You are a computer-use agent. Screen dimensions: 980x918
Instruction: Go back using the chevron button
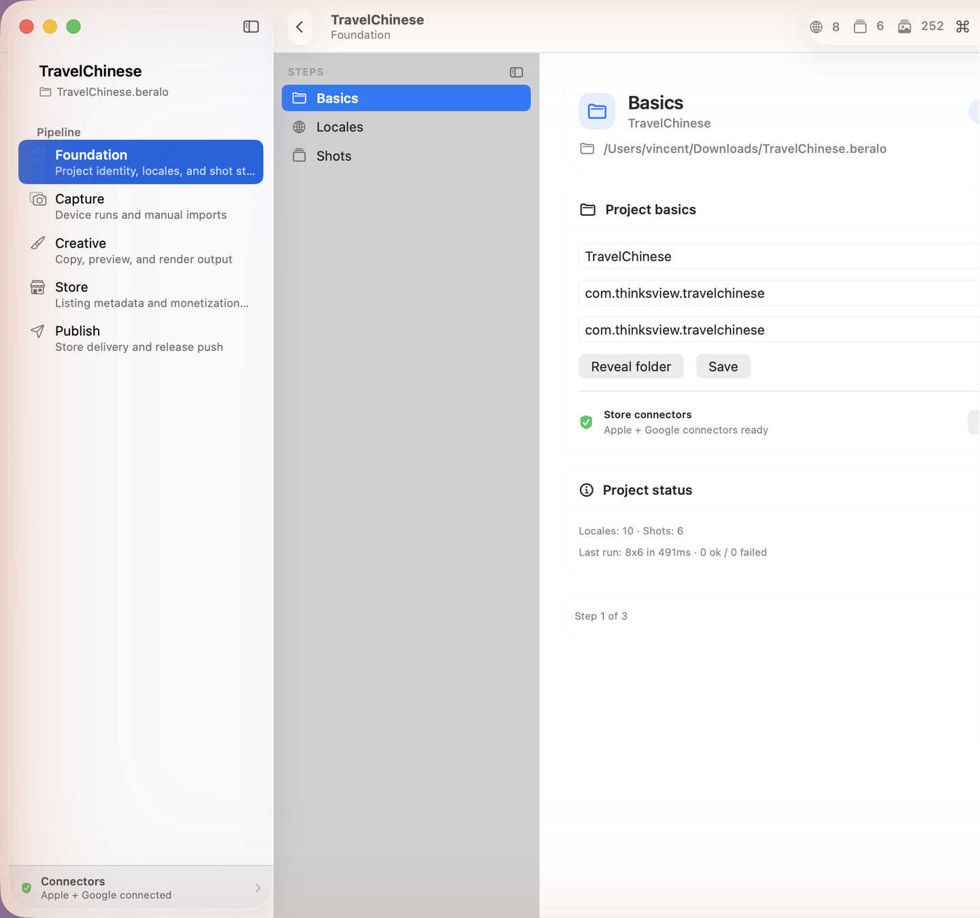tap(299, 27)
